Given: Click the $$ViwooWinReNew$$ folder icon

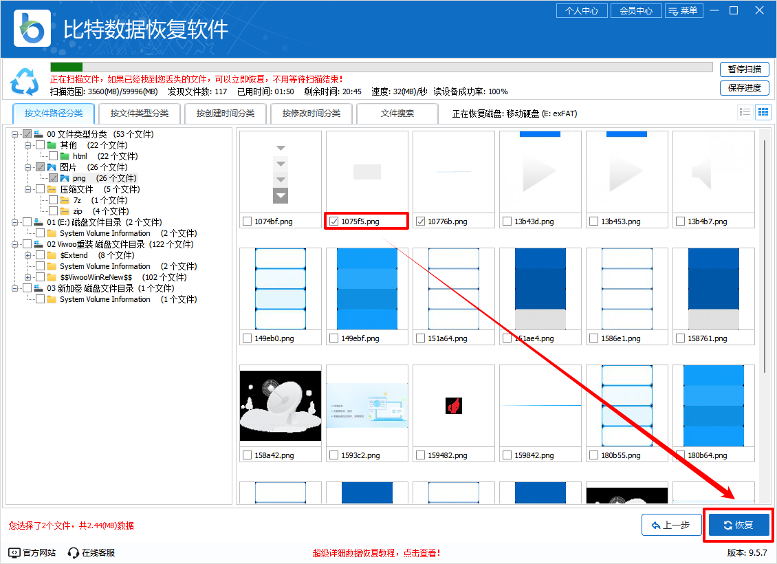Looking at the screenshot, I should (52, 278).
